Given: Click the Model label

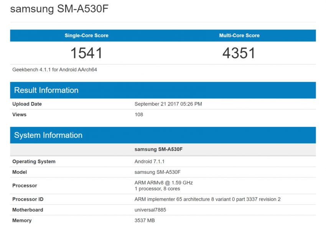Looking at the screenshot, I should (20, 172).
